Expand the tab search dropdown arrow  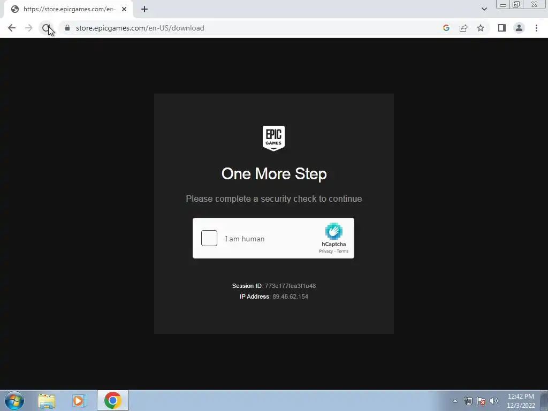[484, 9]
